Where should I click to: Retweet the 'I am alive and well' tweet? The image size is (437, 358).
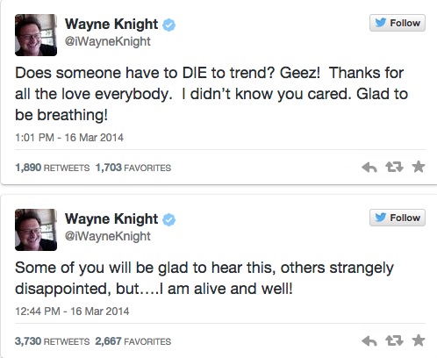point(394,341)
